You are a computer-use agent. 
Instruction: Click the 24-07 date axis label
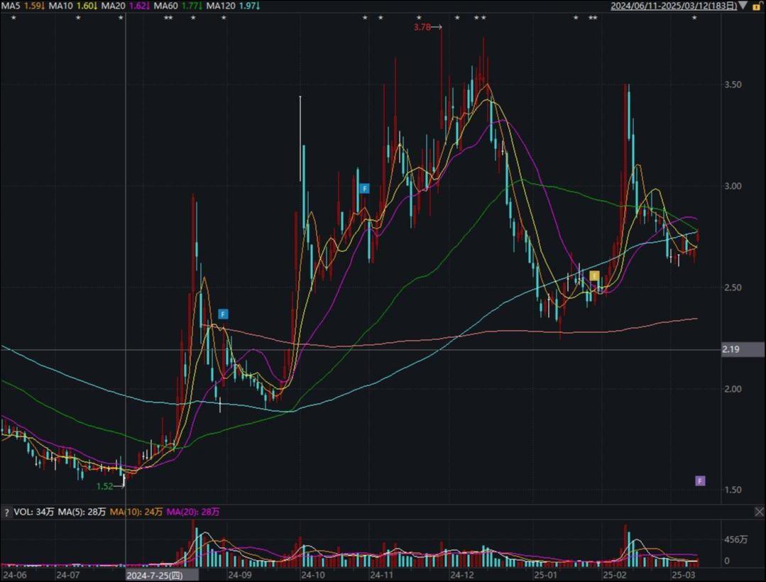[x=67, y=575]
